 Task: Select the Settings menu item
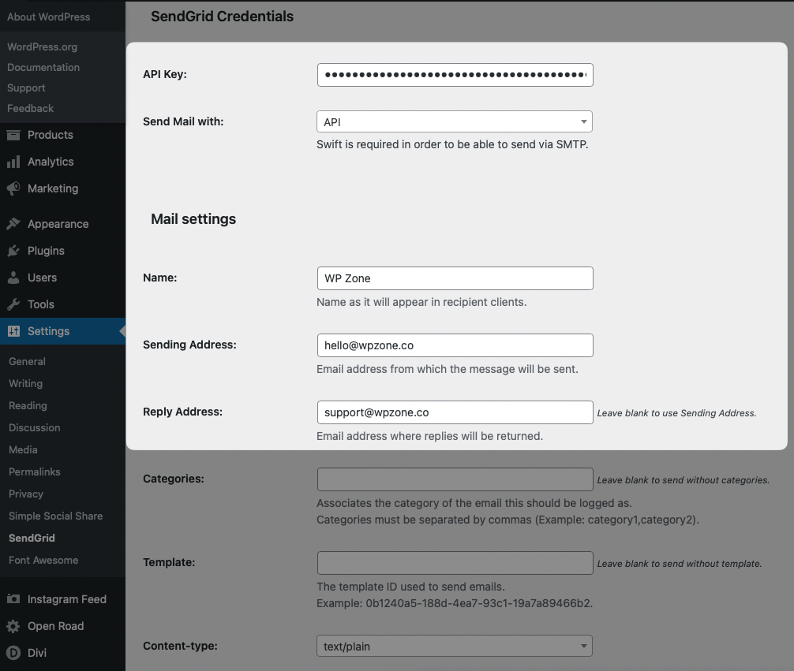point(63,331)
